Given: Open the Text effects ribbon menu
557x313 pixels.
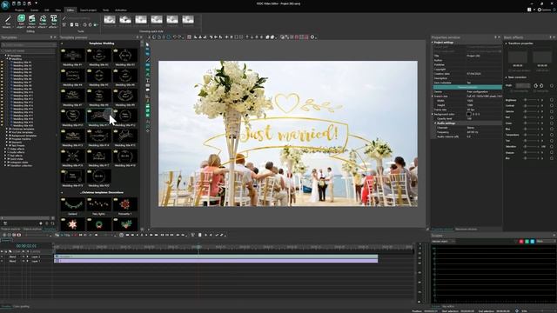Looking at the screenshot, I should click(53, 21).
